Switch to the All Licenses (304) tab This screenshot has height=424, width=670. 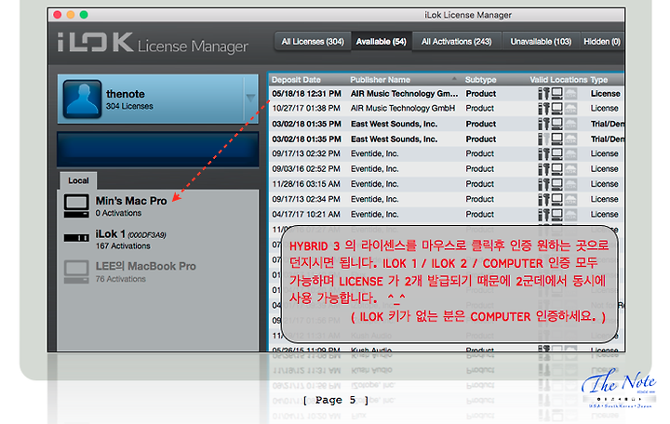313,42
